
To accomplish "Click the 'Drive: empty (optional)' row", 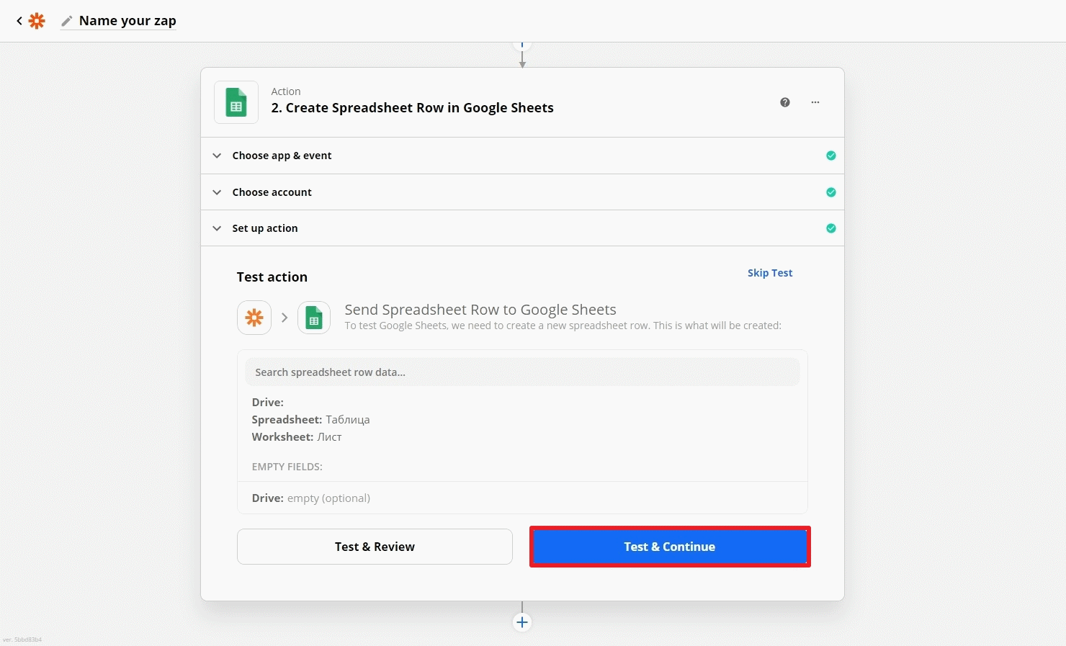I will 522,498.
